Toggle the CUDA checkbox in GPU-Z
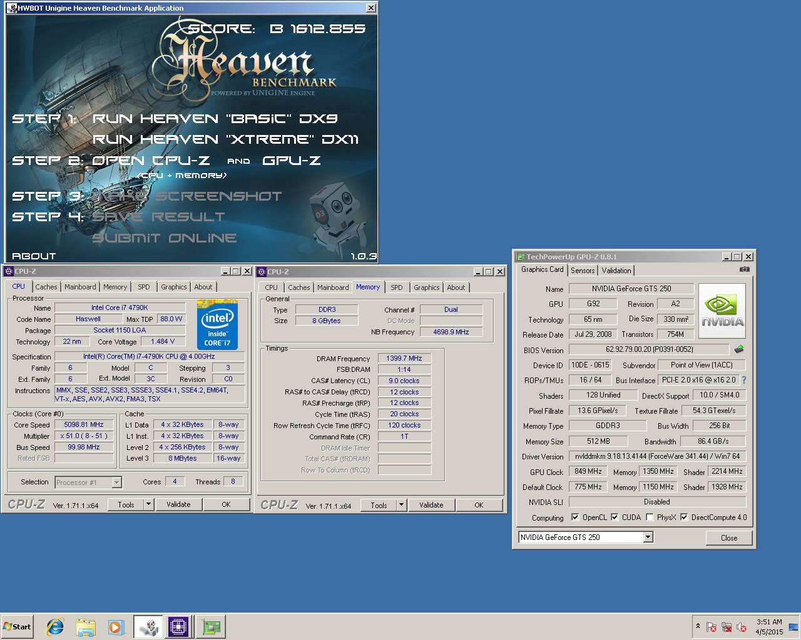This screenshot has height=640, width=801. point(615,517)
